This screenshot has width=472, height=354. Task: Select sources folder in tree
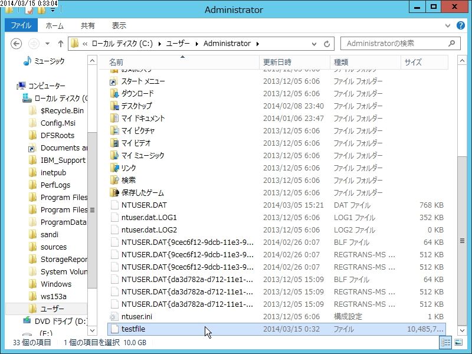54,247
